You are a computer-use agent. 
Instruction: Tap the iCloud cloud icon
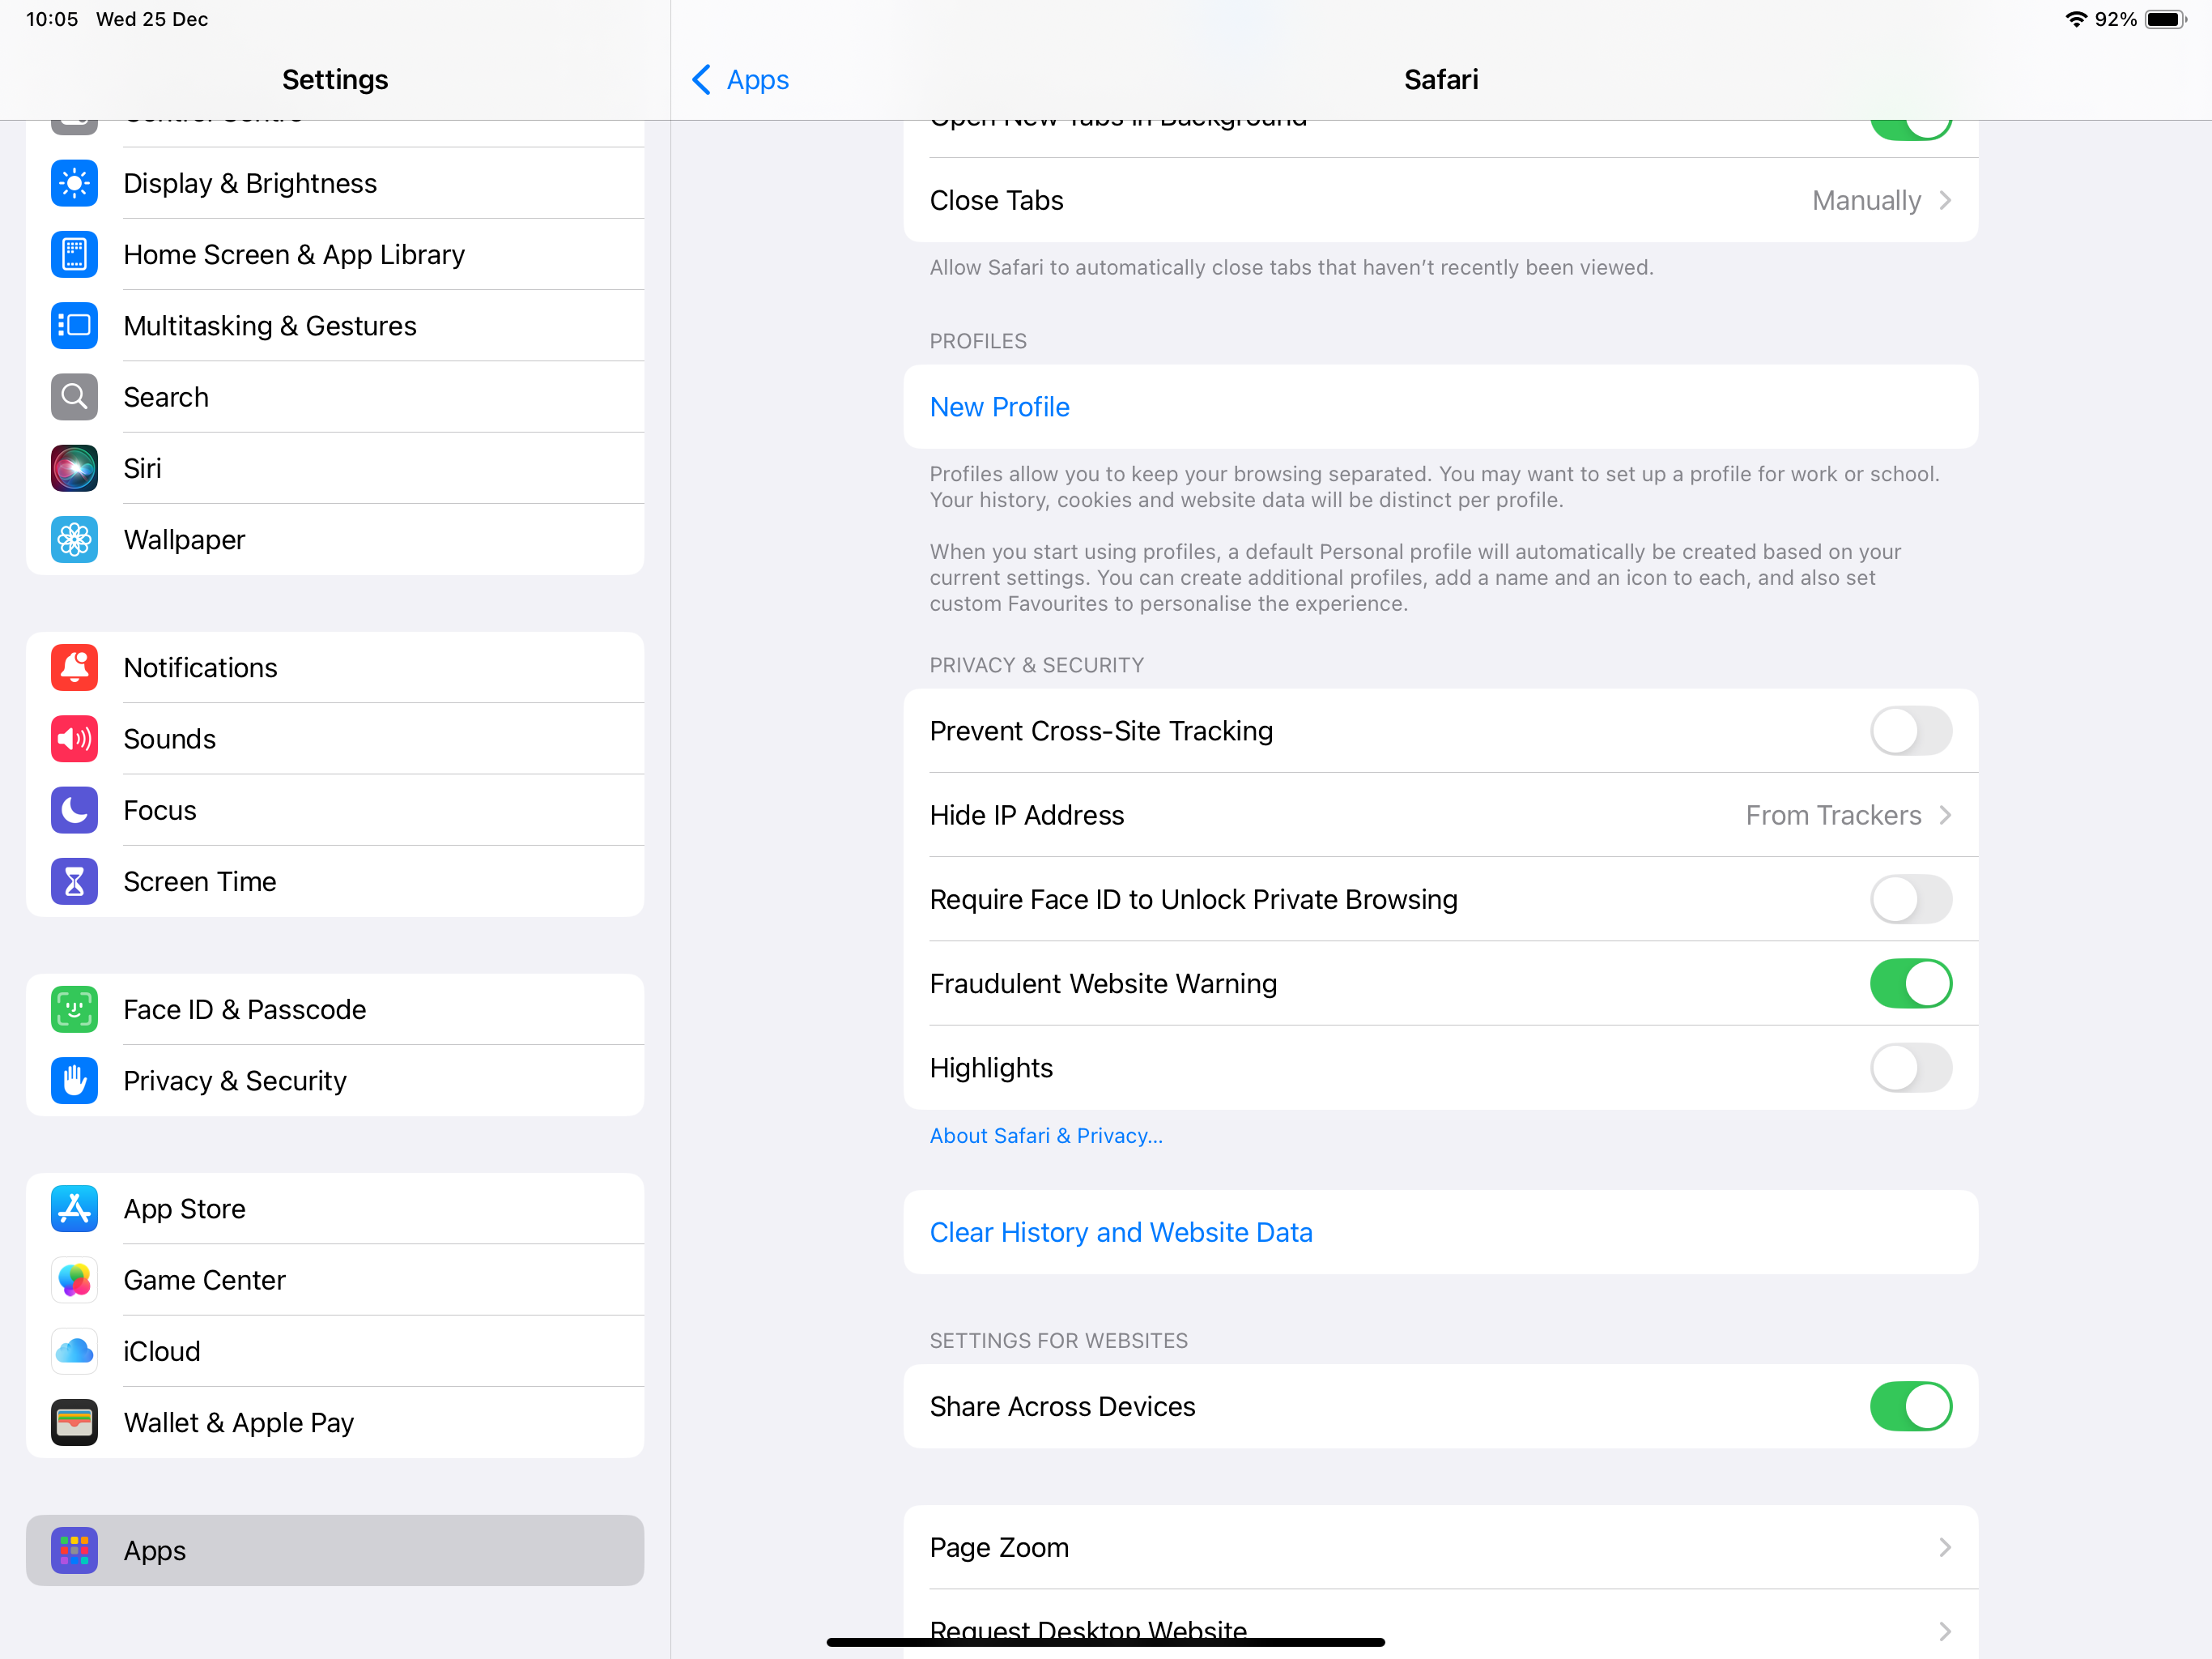pyautogui.click(x=74, y=1352)
